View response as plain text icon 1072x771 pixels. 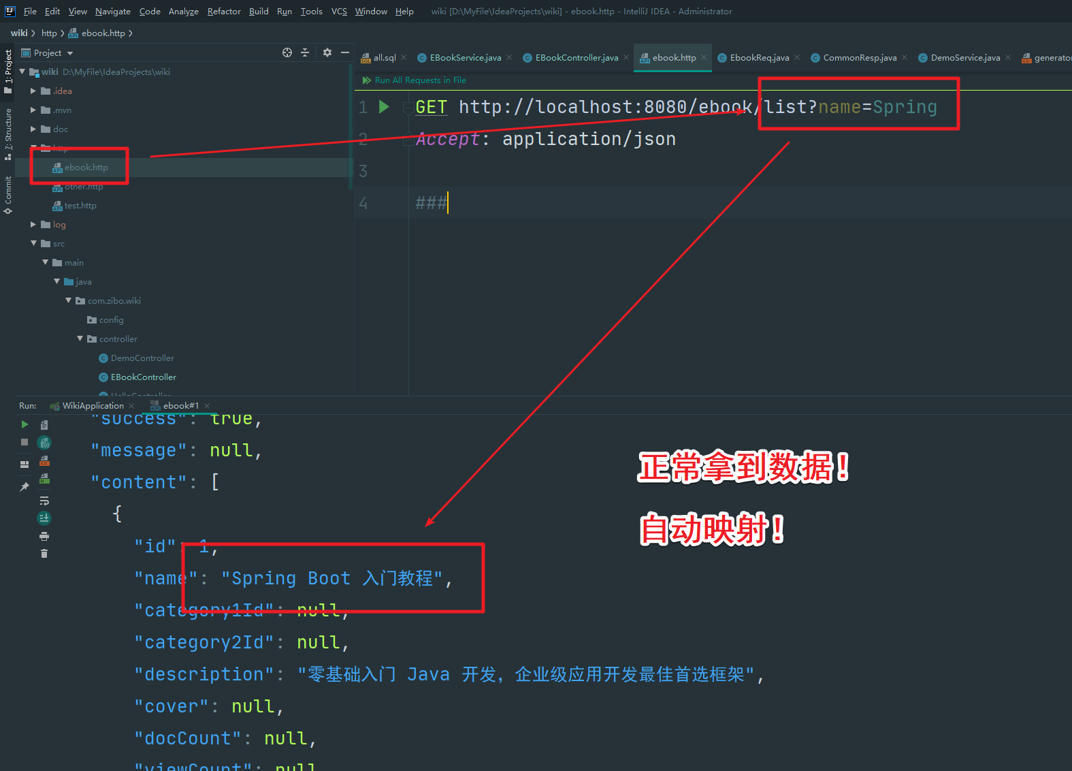click(x=44, y=424)
